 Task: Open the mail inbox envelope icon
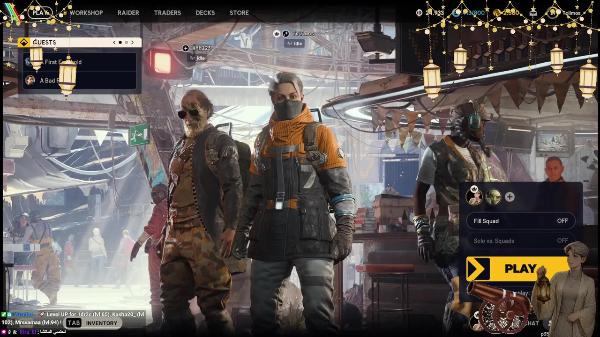click(533, 13)
